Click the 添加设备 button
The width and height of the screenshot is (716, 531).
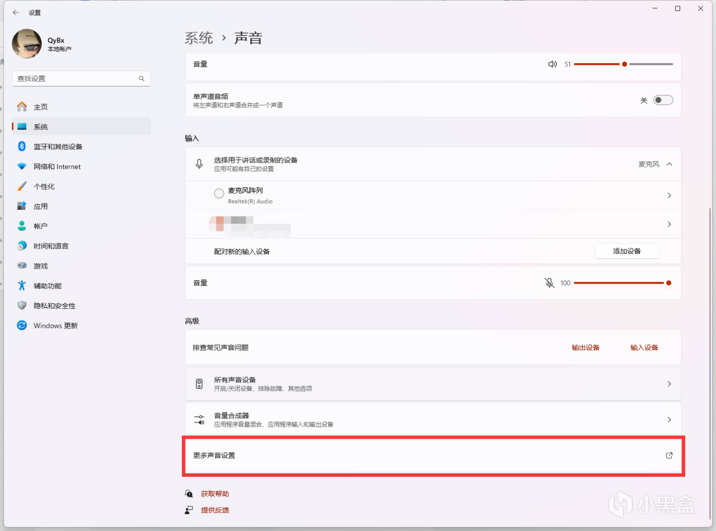coord(627,251)
